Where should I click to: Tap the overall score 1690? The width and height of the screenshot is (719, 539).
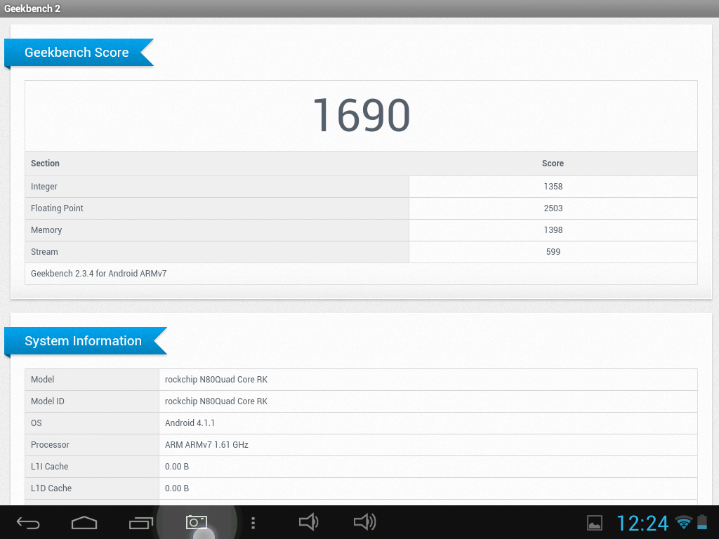(x=362, y=115)
